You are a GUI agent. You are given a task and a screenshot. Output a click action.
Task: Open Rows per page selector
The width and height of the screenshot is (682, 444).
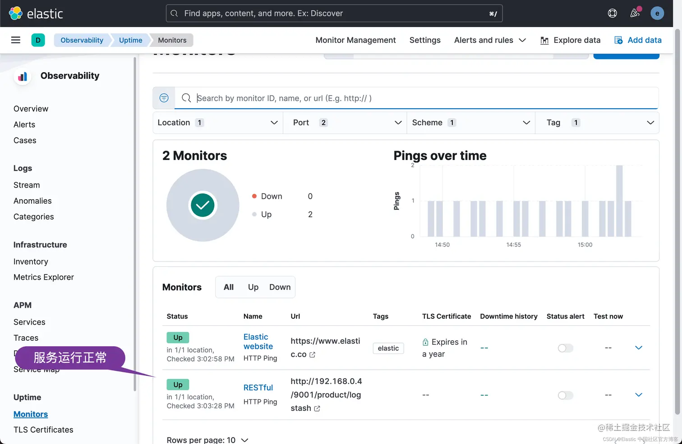pos(207,440)
